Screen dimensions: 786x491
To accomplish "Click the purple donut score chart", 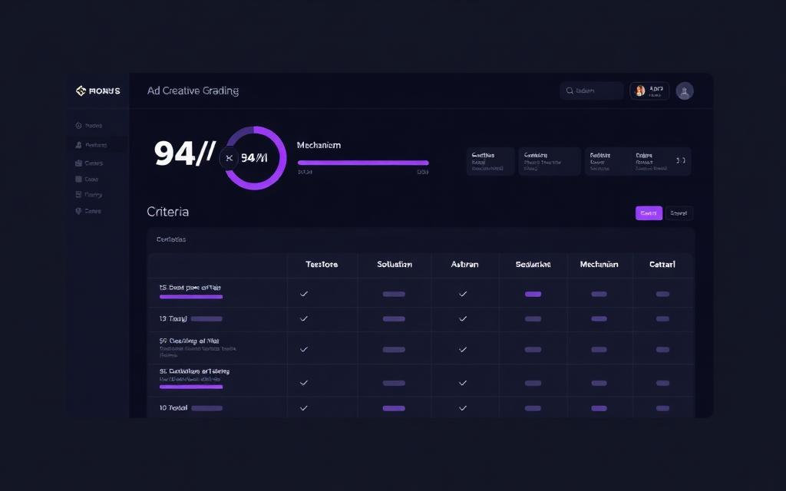I will pyautogui.click(x=255, y=158).
